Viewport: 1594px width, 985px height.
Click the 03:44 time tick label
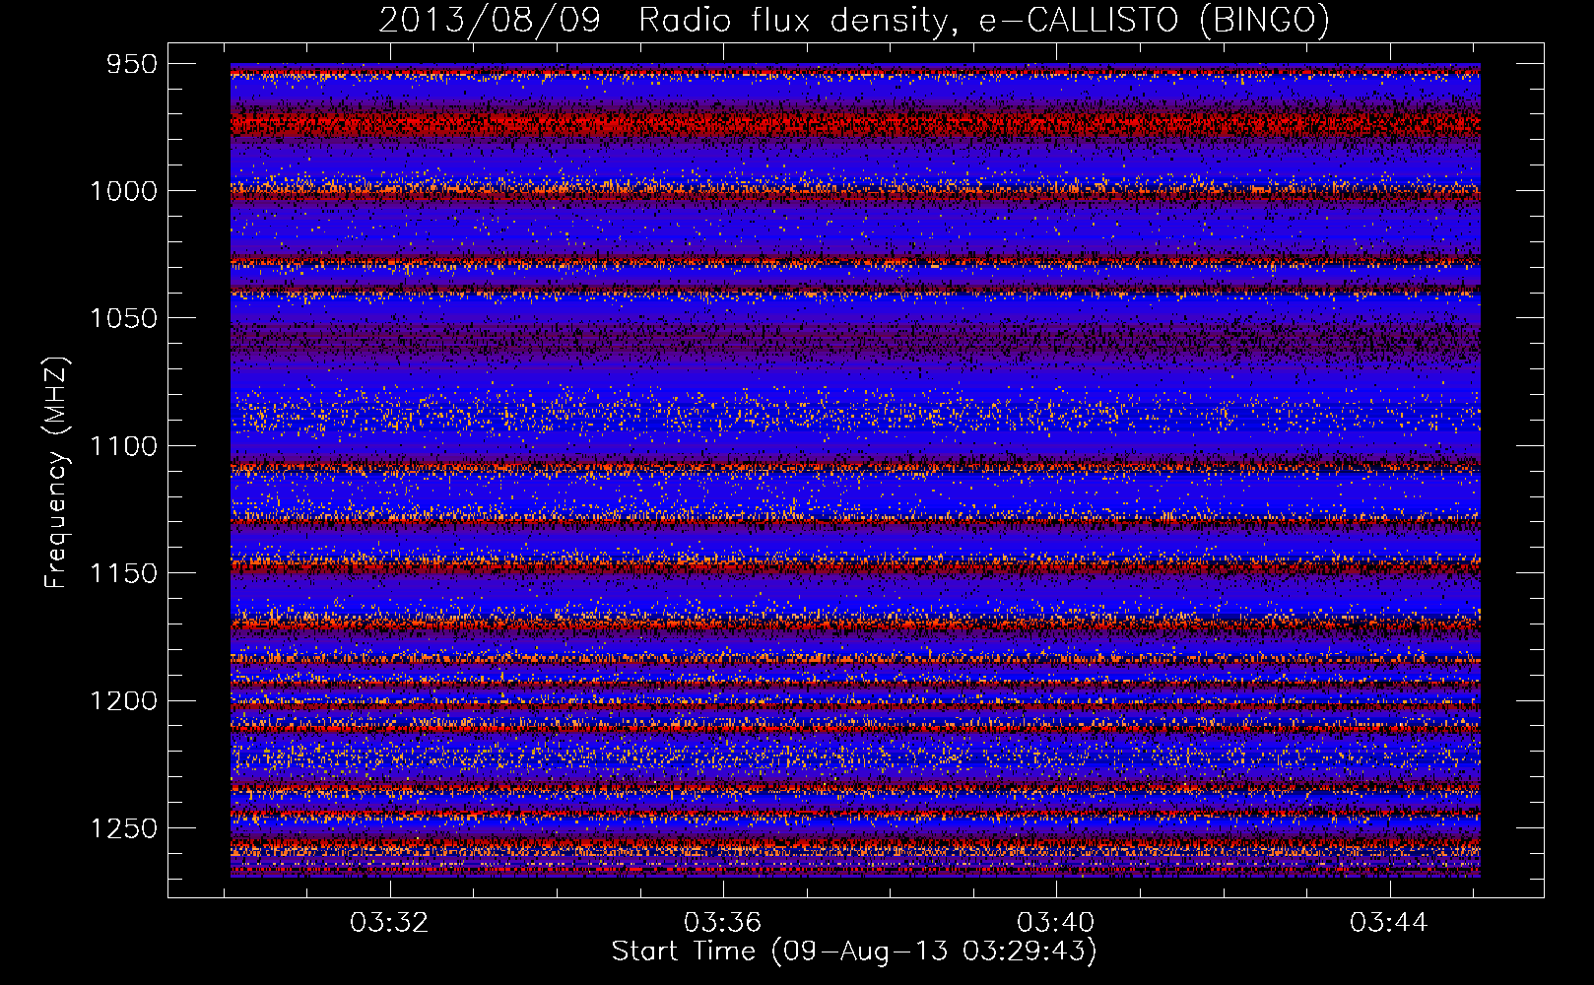[x=1389, y=923]
